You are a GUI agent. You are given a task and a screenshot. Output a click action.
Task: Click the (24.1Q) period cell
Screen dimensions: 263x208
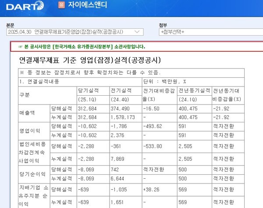point(194,100)
